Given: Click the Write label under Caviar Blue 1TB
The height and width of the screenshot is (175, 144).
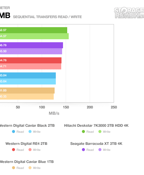Looking at the screenshot, I should pos(37,168).
